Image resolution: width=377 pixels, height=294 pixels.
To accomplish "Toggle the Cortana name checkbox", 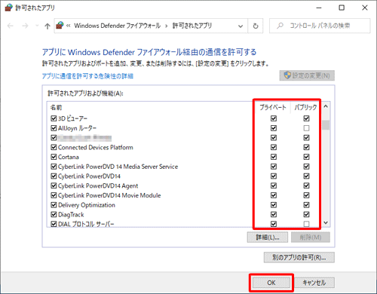I will (54, 157).
